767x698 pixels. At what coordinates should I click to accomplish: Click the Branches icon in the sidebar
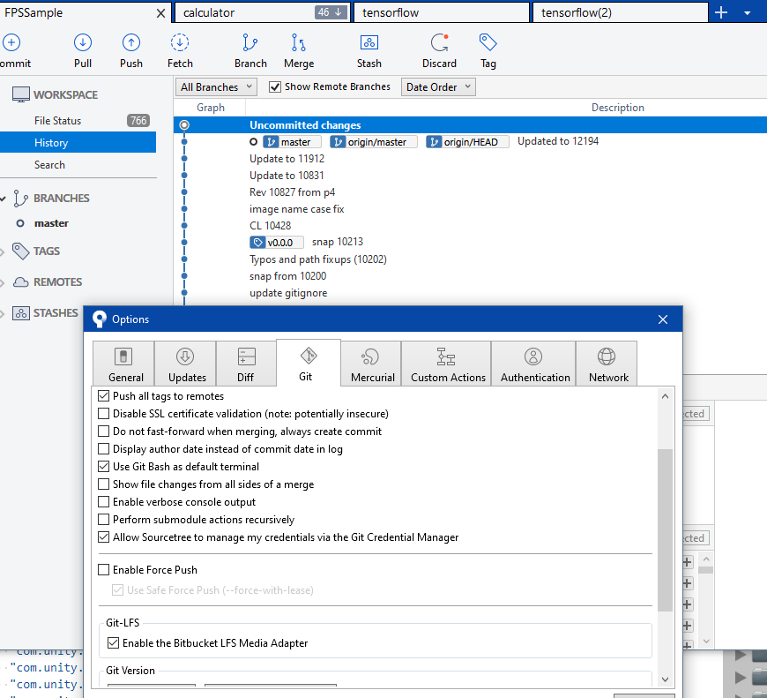20,199
